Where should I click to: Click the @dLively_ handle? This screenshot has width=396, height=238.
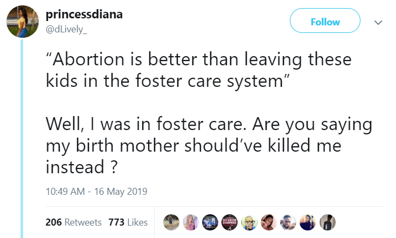click(x=67, y=28)
